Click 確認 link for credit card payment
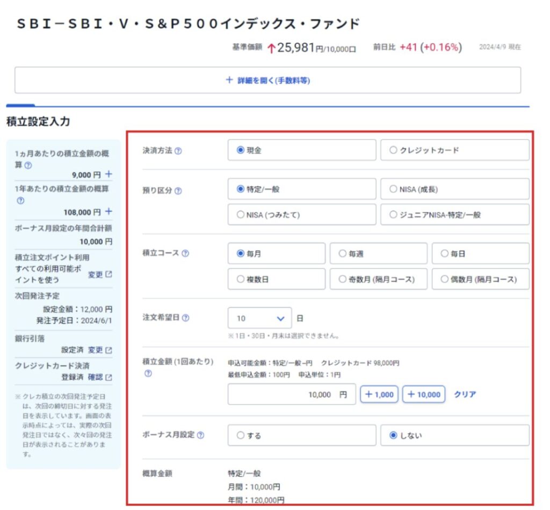Image resolution: width=550 pixels, height=510 pixels. (96, 377)
